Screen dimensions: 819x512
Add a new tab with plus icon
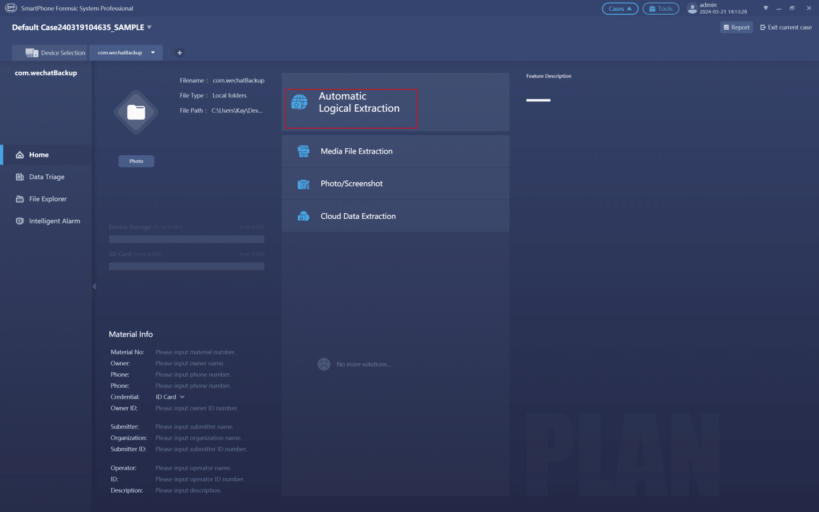click(x=179, y=53)
